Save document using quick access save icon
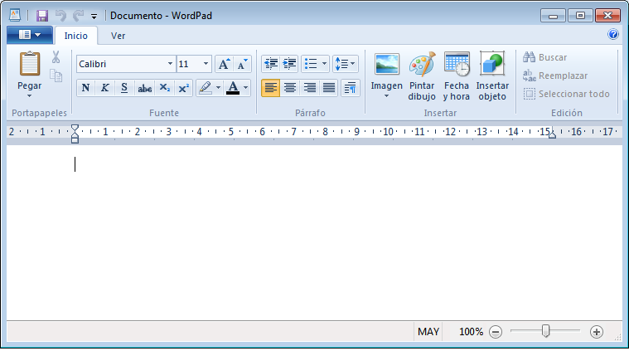This screenshot has height=351, width=629. [41, 15]
